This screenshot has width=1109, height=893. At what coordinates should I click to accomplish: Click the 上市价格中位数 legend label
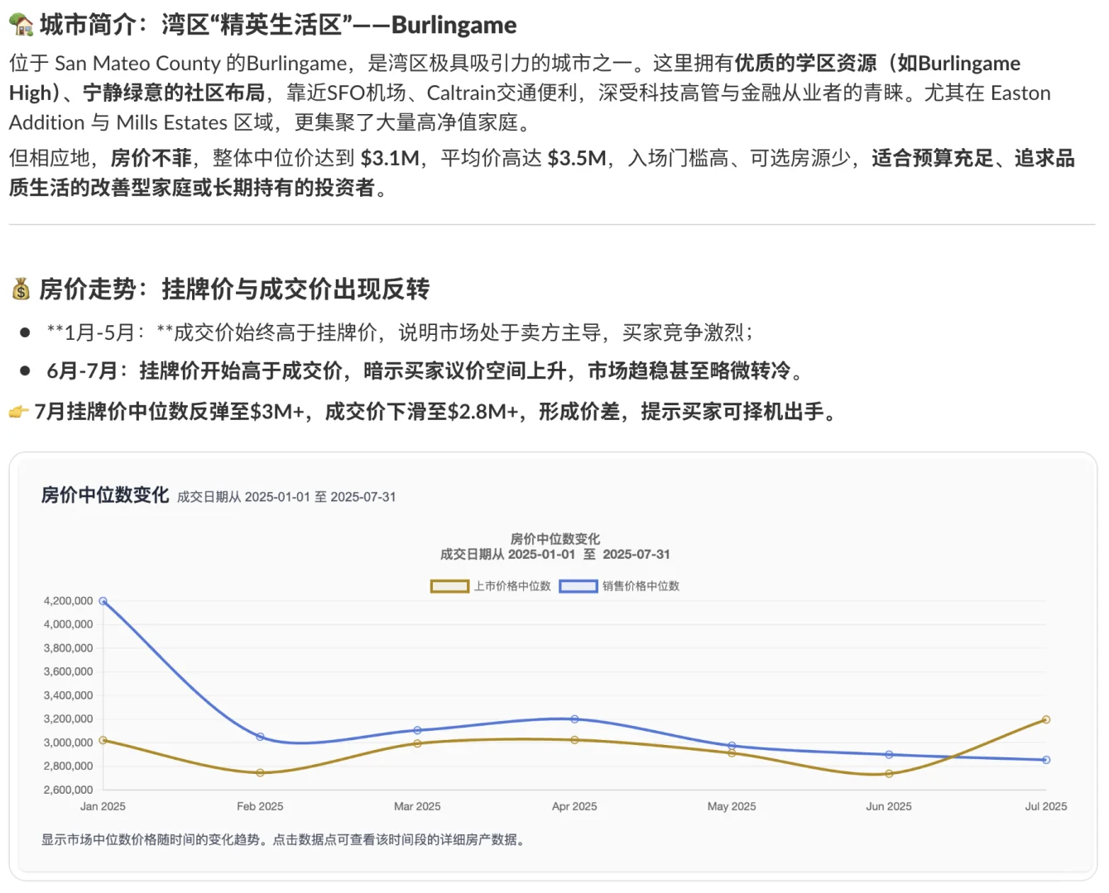coord(512,586)
